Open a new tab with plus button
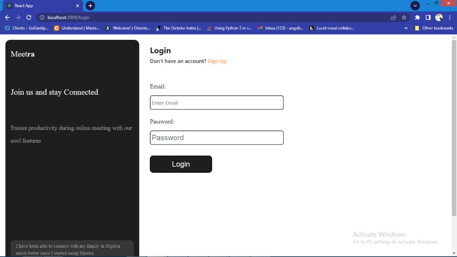The image size is (457, 257). point(91,6)
